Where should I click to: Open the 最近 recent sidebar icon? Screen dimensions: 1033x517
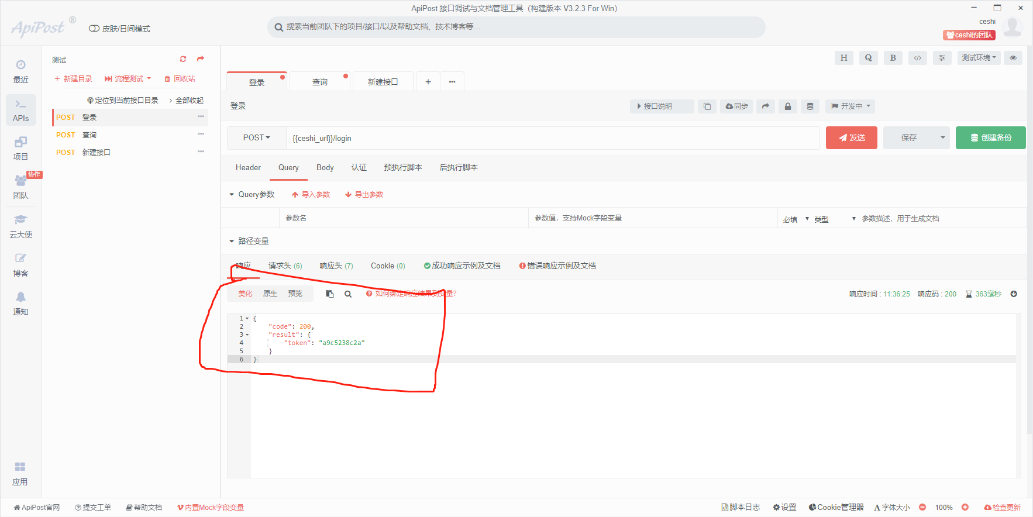pyautogui.click(x=20, y=71)
